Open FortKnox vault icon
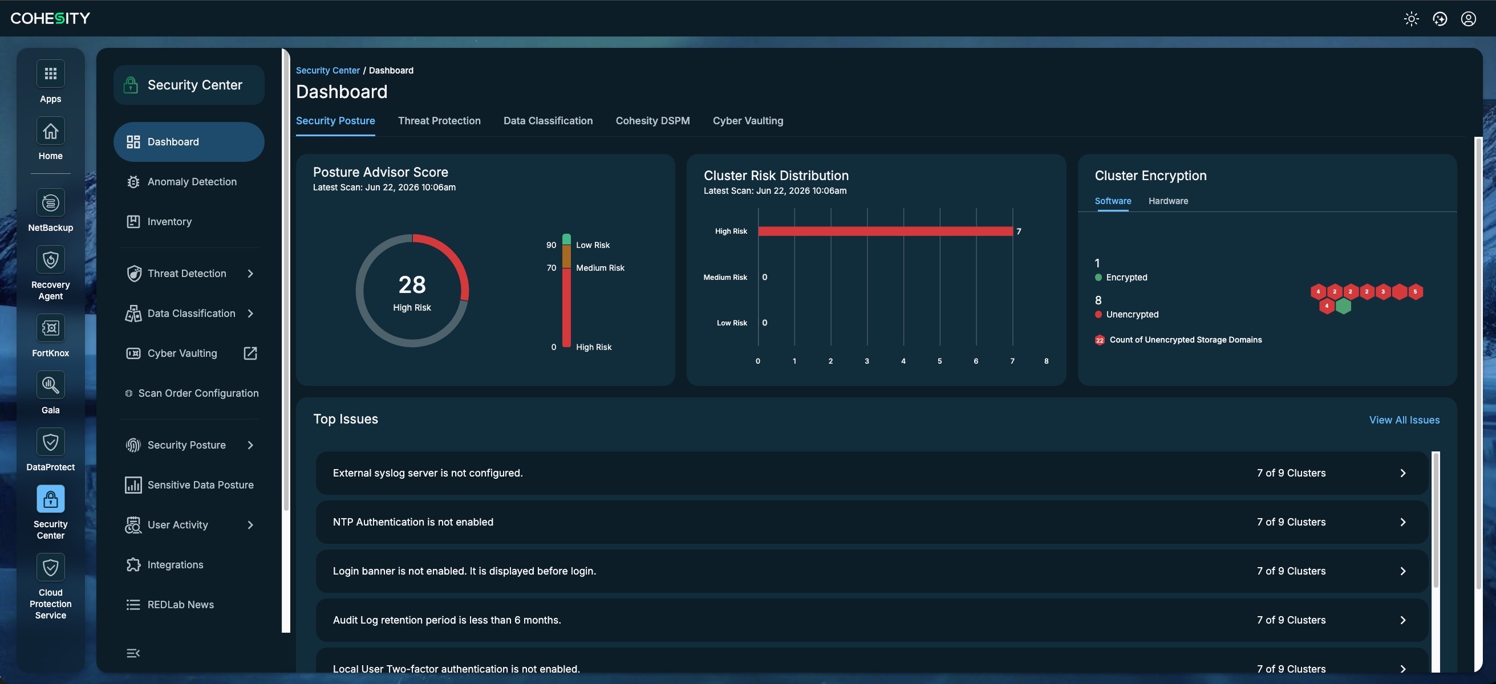 [51, 328]
